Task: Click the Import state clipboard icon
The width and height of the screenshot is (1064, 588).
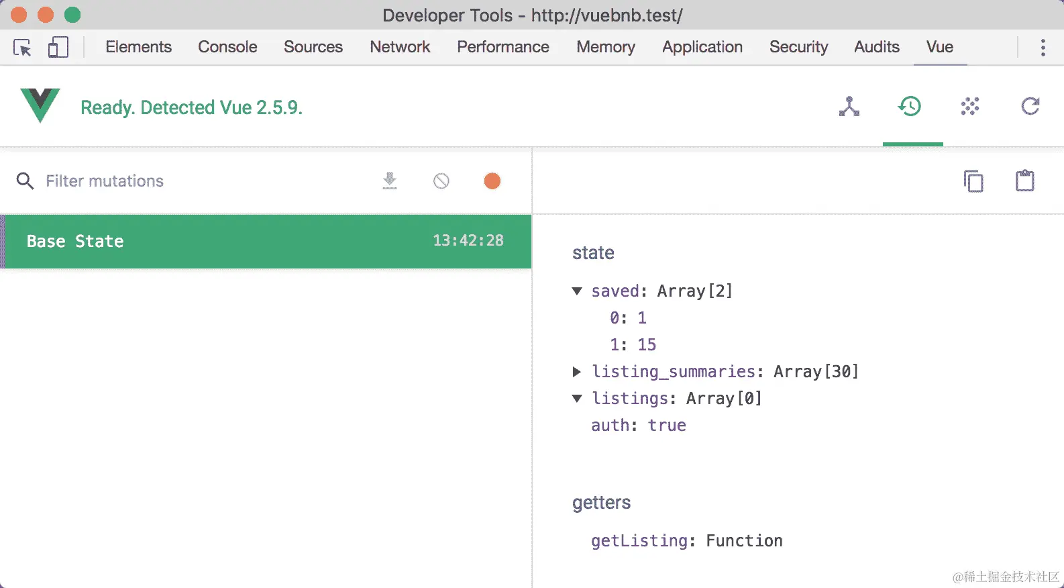Action: point(1024,181)
